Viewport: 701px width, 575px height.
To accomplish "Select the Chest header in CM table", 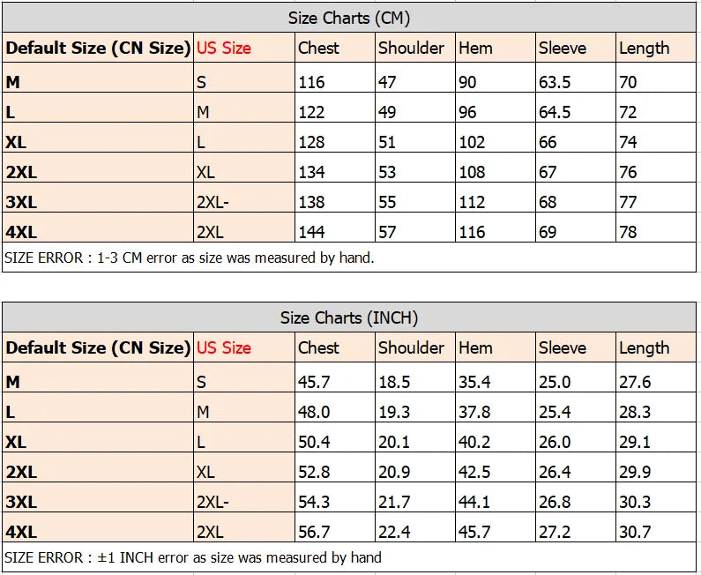I will tap(335, 48).
